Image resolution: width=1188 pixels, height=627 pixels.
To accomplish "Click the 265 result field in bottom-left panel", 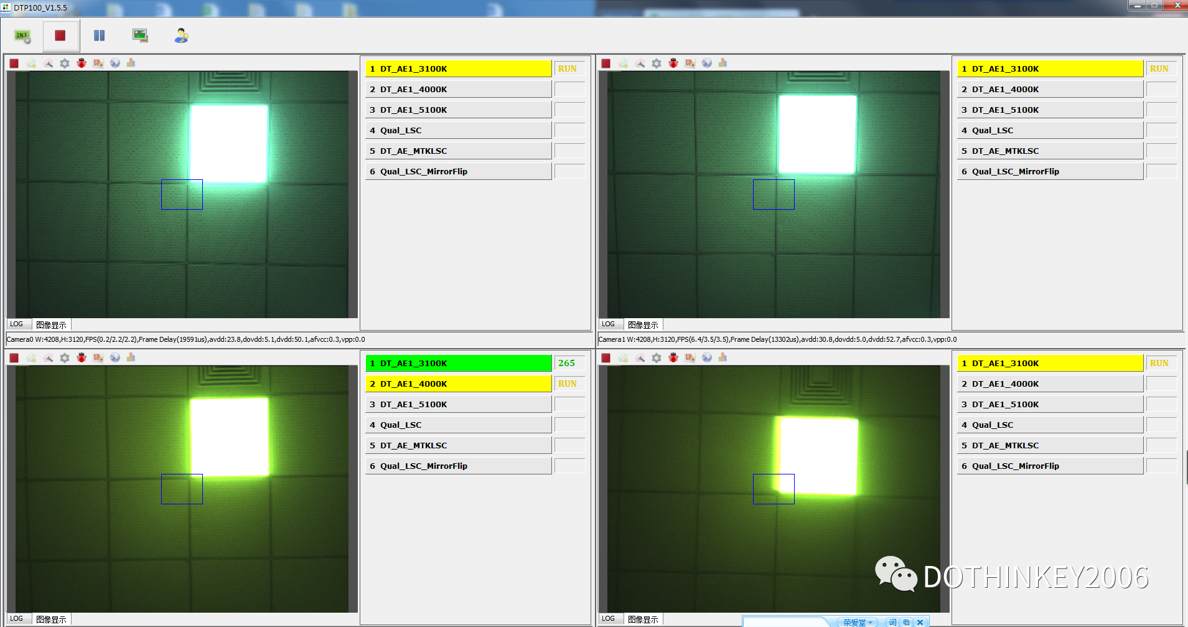I will click(x=569, y=364).
